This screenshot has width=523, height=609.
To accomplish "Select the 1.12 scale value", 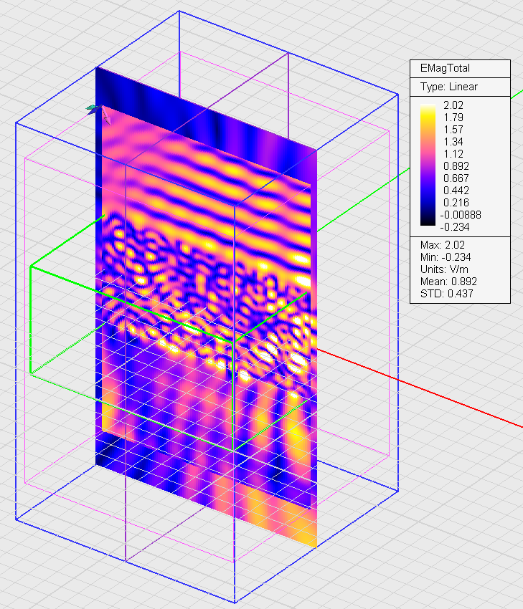I will coord(453,154).
